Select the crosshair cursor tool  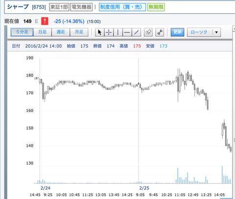(109, 32)
